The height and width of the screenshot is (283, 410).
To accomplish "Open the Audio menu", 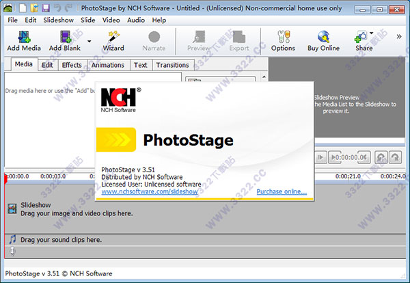I will [136, 20].
